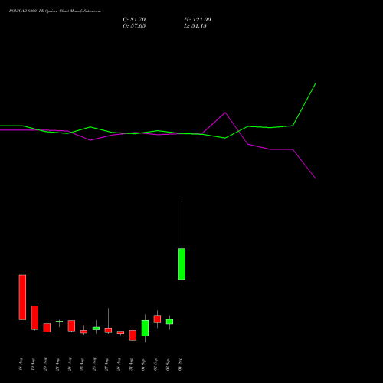Select the thin green candle for 21 Aug
Screen dimensions: 383x383
pyautogui.click(x=59, y=322)
